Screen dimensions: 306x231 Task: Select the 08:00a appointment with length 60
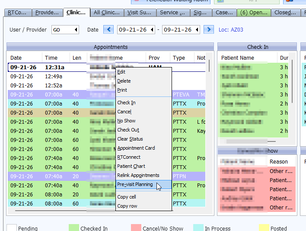click(x=107, y=203)
